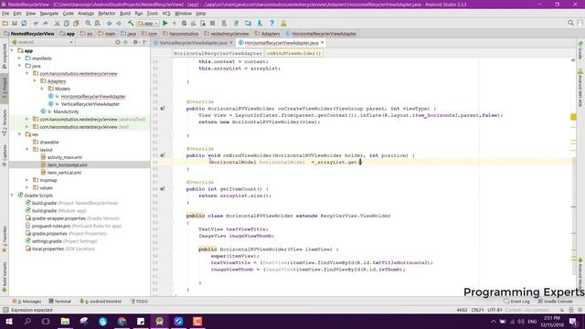
Task: Click Scroll from Source icon in Project panel
Action: point(118,42)
